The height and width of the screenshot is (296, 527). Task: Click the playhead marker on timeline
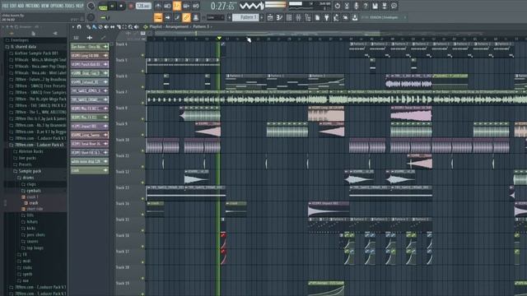point(219,39)
